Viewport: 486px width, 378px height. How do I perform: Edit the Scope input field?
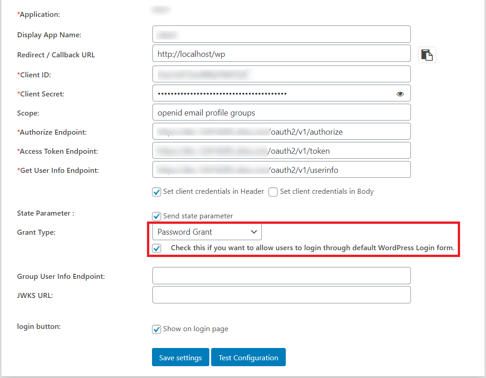point(281,112)
